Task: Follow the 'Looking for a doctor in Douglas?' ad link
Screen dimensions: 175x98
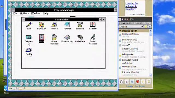Action: click(132, 6)
